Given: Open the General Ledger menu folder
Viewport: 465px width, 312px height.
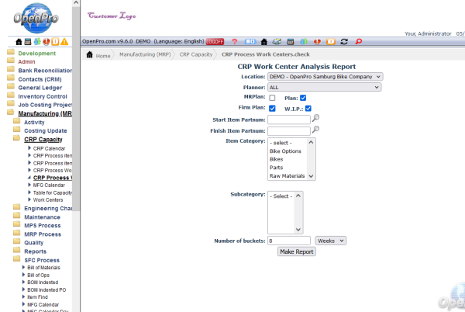Looking at the screenshot, I should tap(40, 88).
